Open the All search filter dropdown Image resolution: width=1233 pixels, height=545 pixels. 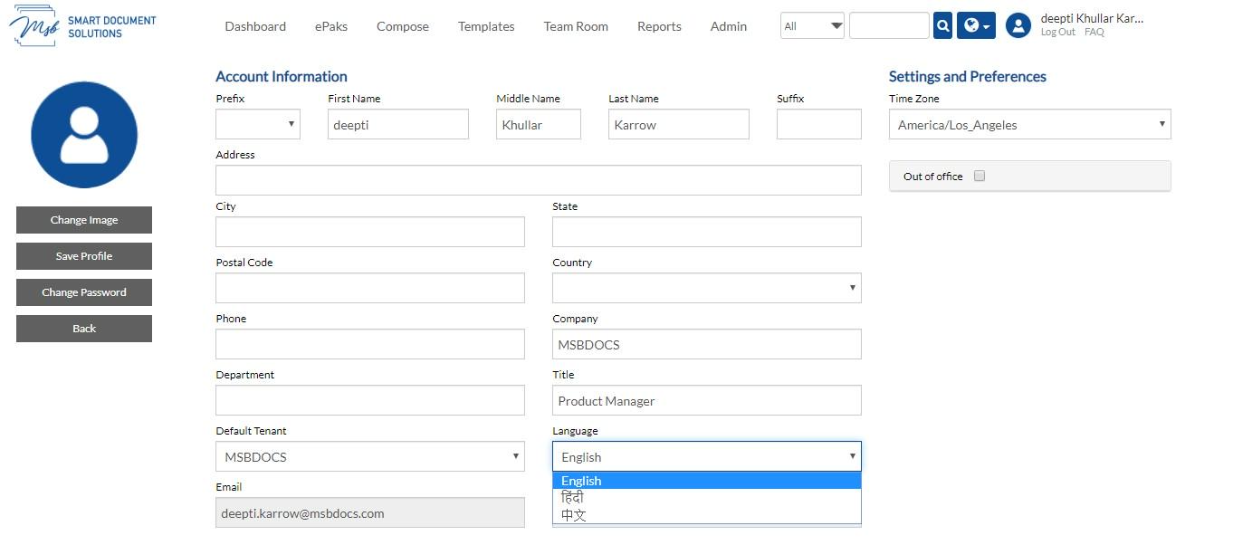point(812,26)
